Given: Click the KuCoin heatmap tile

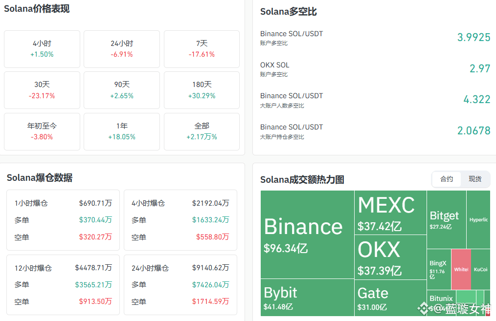Looking at the screenshot, I should [x=480, y=269].
